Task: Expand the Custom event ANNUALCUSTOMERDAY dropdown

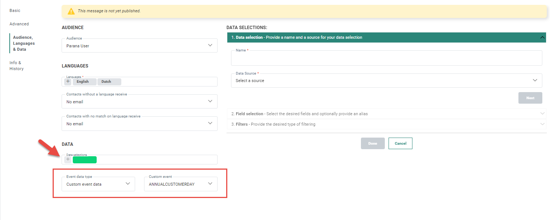Action: tap(181, 184)
